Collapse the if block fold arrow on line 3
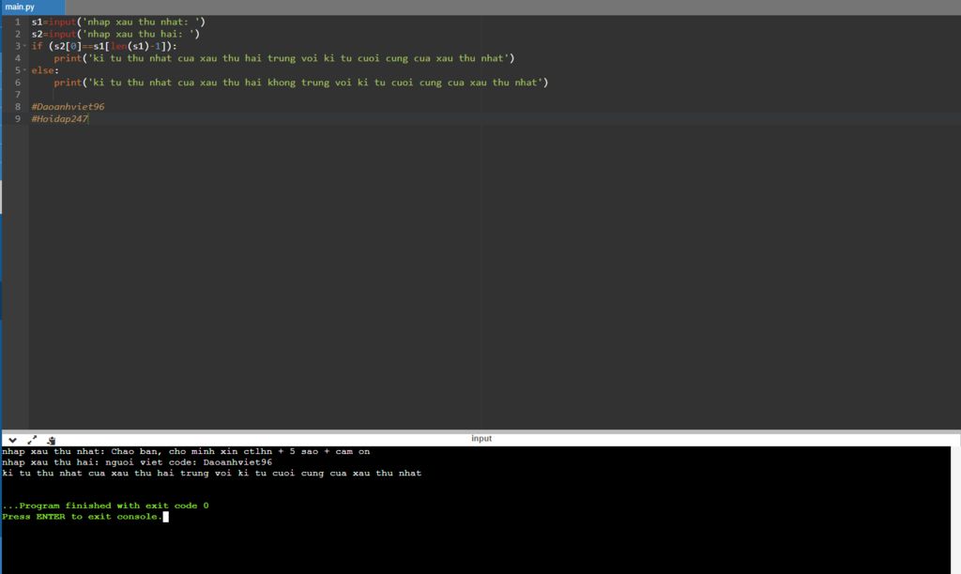Viewport: 961px width, 574px height. tap(24, 46)
